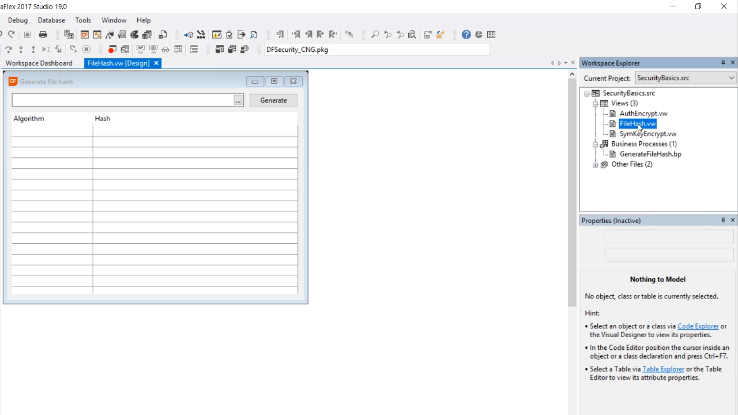Click the glasses watch icon in debug toolbar

[x=165, y=50]
